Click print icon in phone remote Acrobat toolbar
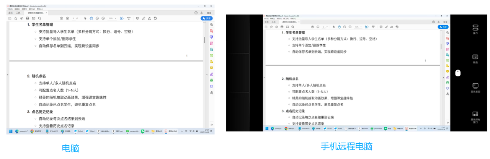The height and width of the screenshot is (159, 490). (x=282, y=27)
